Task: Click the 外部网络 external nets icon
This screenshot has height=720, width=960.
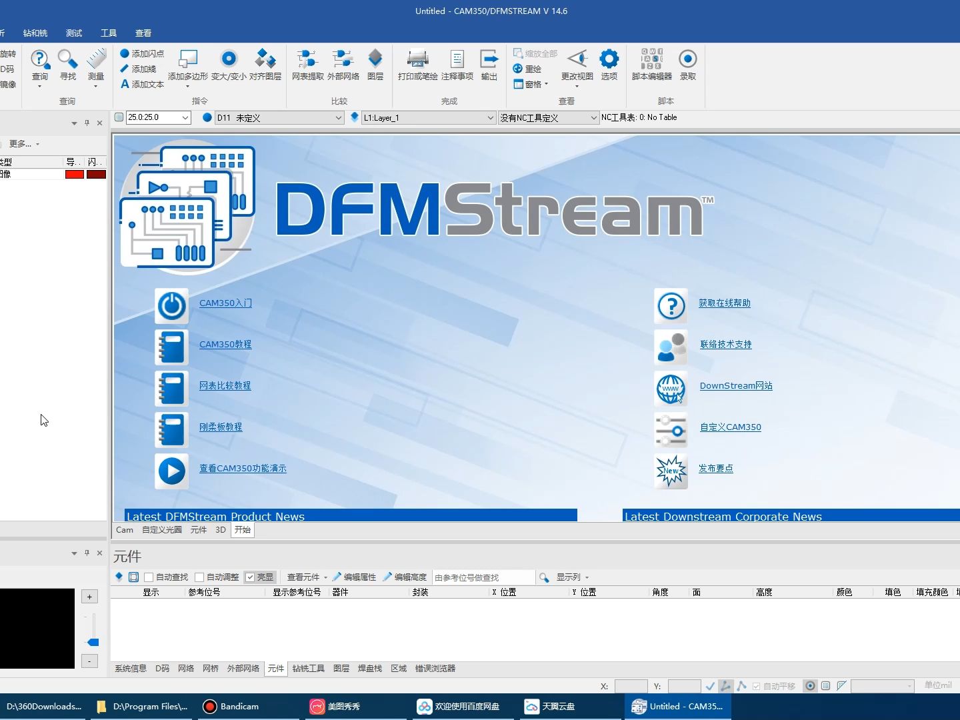Action: pos(343,59)
